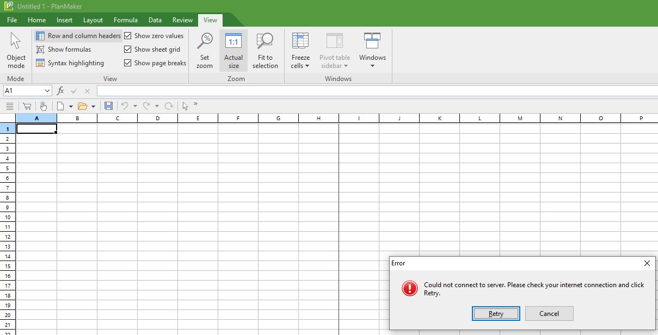Click the Object mode arrow icon

coord(16,41)
